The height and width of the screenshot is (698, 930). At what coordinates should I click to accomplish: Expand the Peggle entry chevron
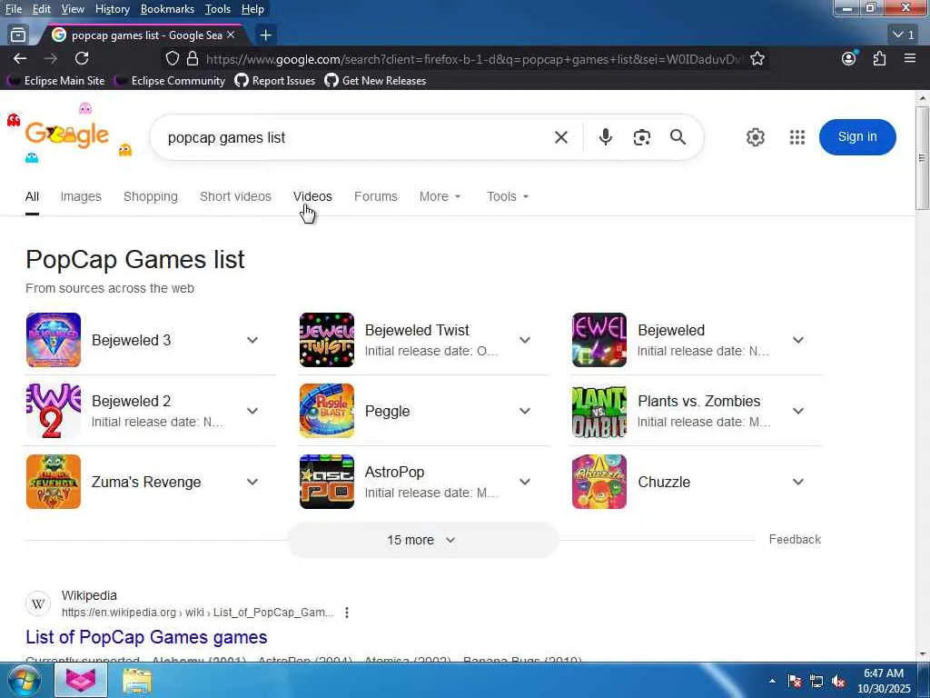click(x=525, y=411)
